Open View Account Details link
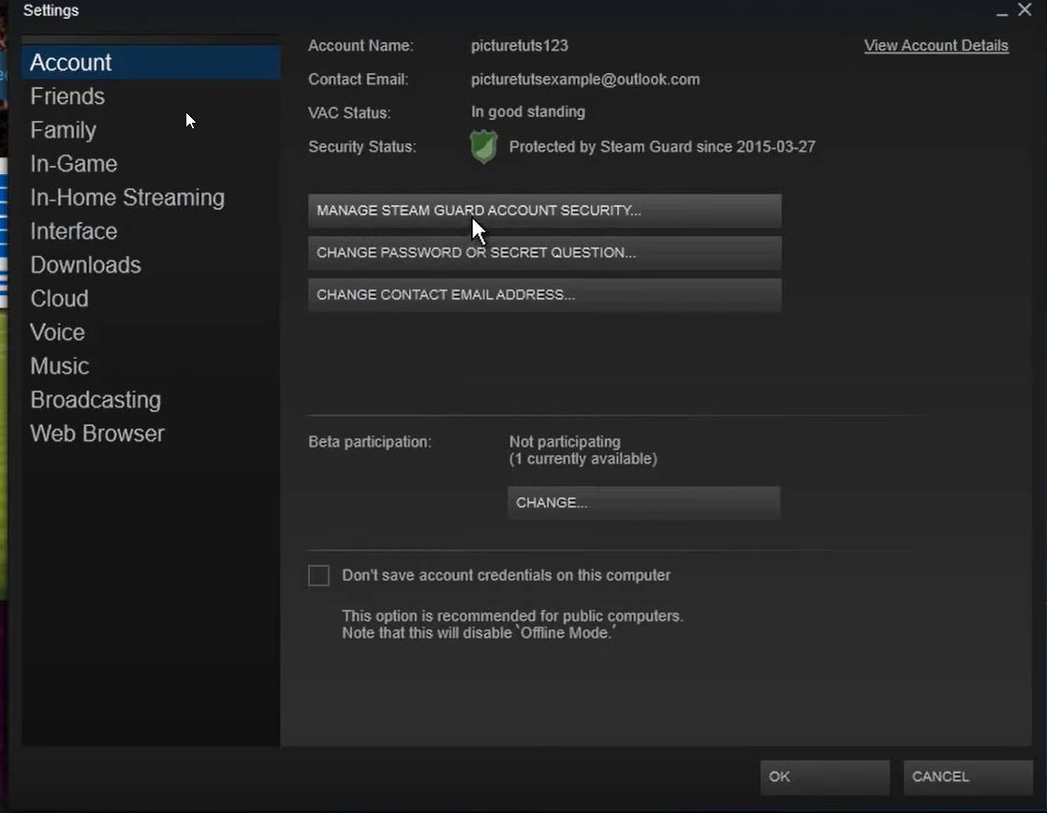Viewport: 1047px width, 813px height. 936,45
